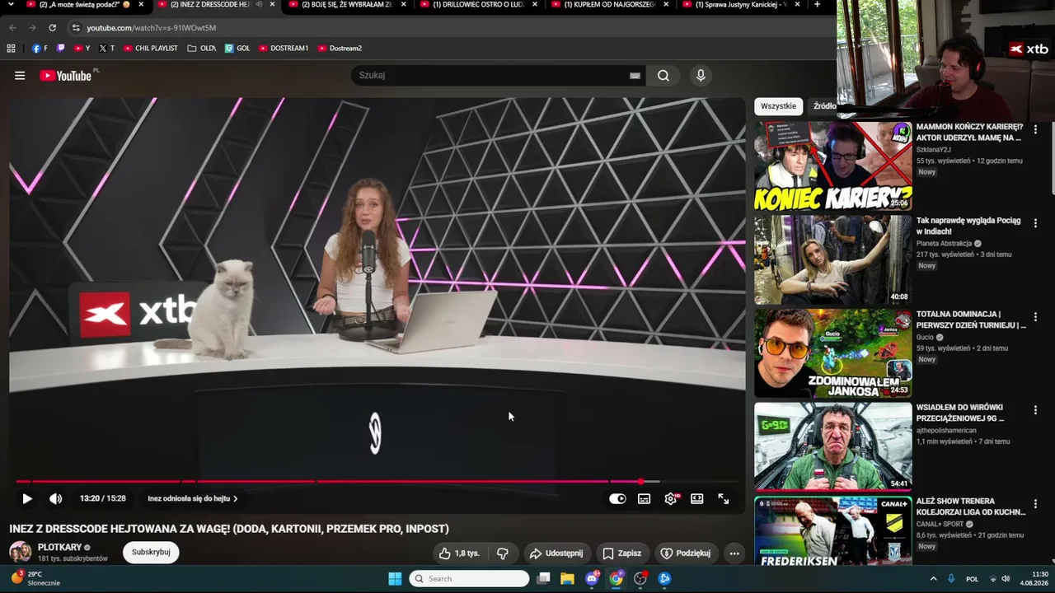
Task: Reload the current page
Action: (52, 28)
